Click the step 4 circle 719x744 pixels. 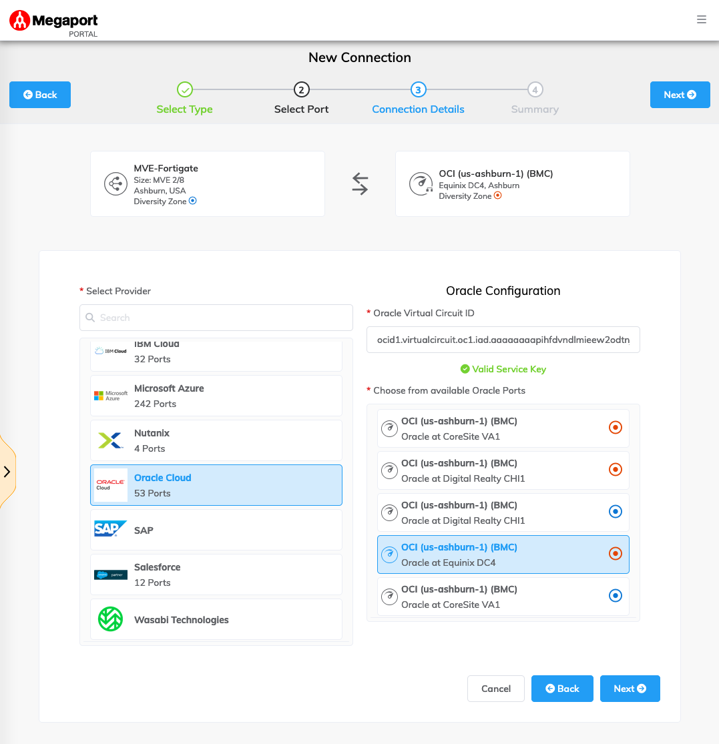pyautogui.click(x=535, y=89)
